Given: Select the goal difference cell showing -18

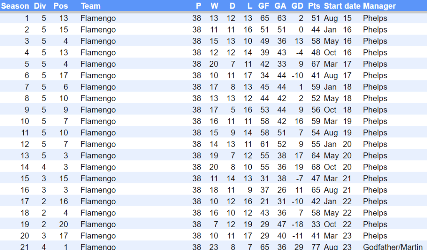Looking at the screenshot, I should click(297, 224).
